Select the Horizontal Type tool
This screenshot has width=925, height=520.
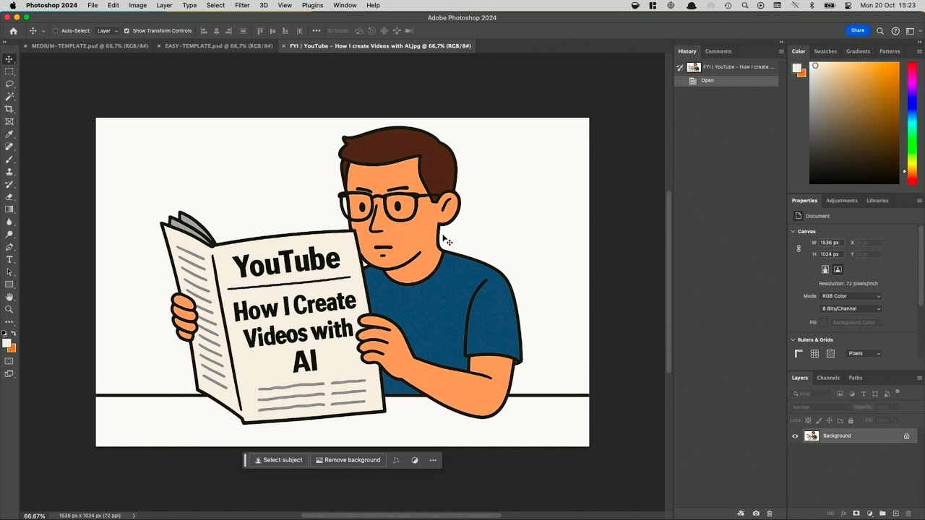pyautogui.click(x=9, y=259)
